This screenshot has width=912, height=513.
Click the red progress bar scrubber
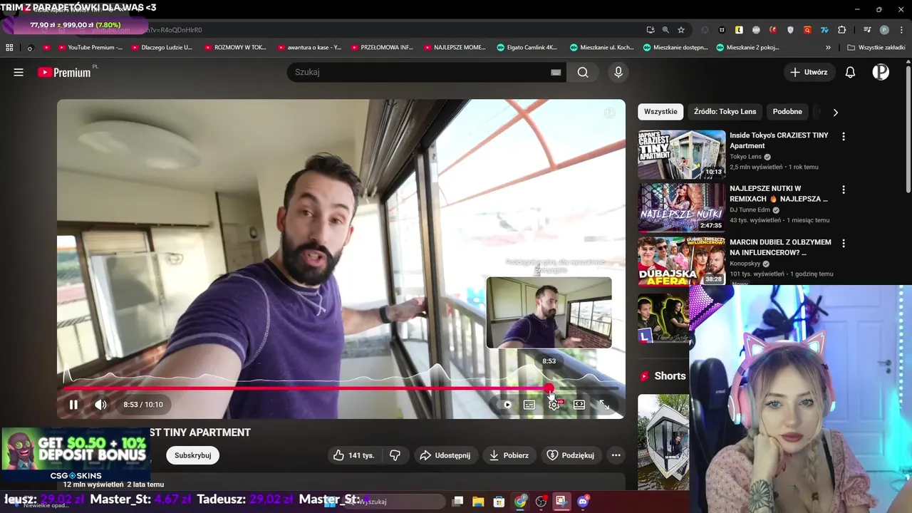(x=549, y=388)
